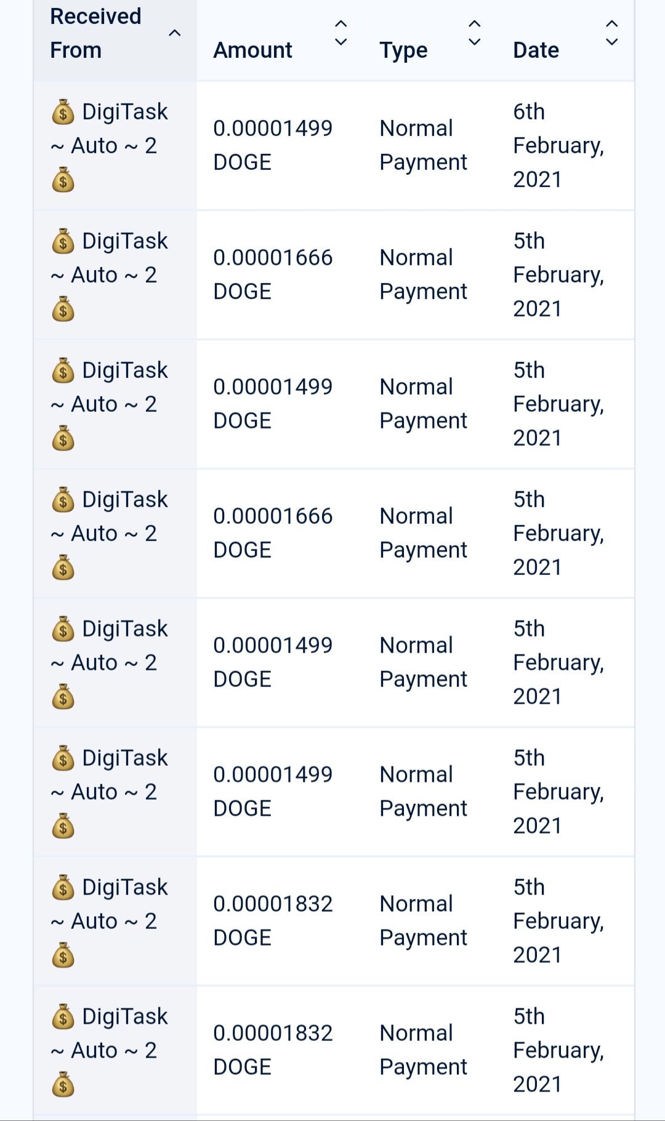
Task: Click trailing money bag icon in 6th February row
Action: point(63,180)
